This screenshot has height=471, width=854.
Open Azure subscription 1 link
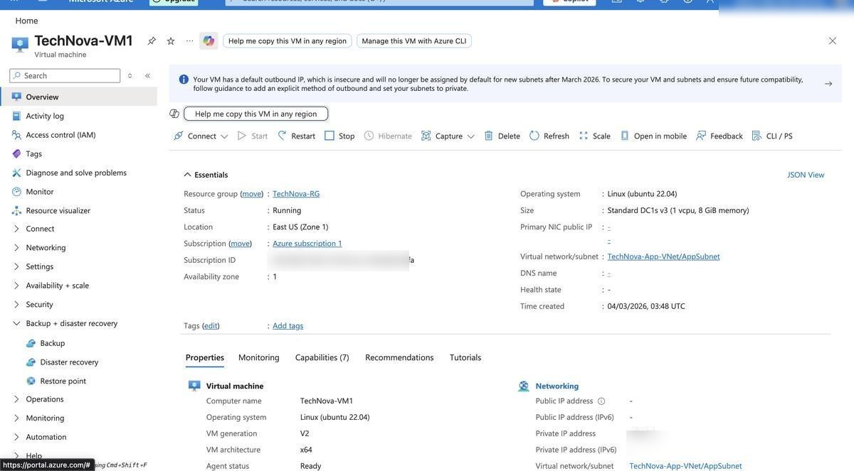click(307, 243)
